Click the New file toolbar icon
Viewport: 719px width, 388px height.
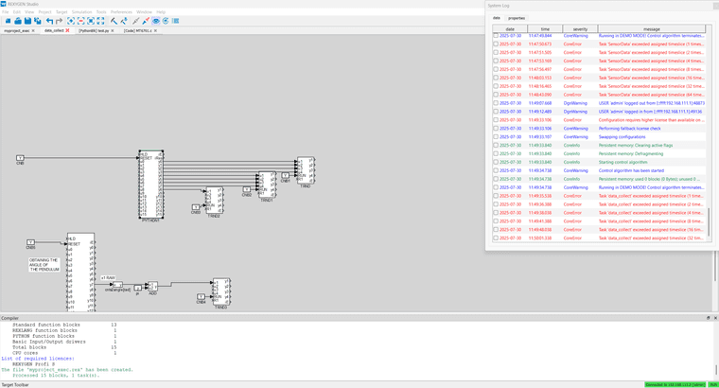coord(8,21)
